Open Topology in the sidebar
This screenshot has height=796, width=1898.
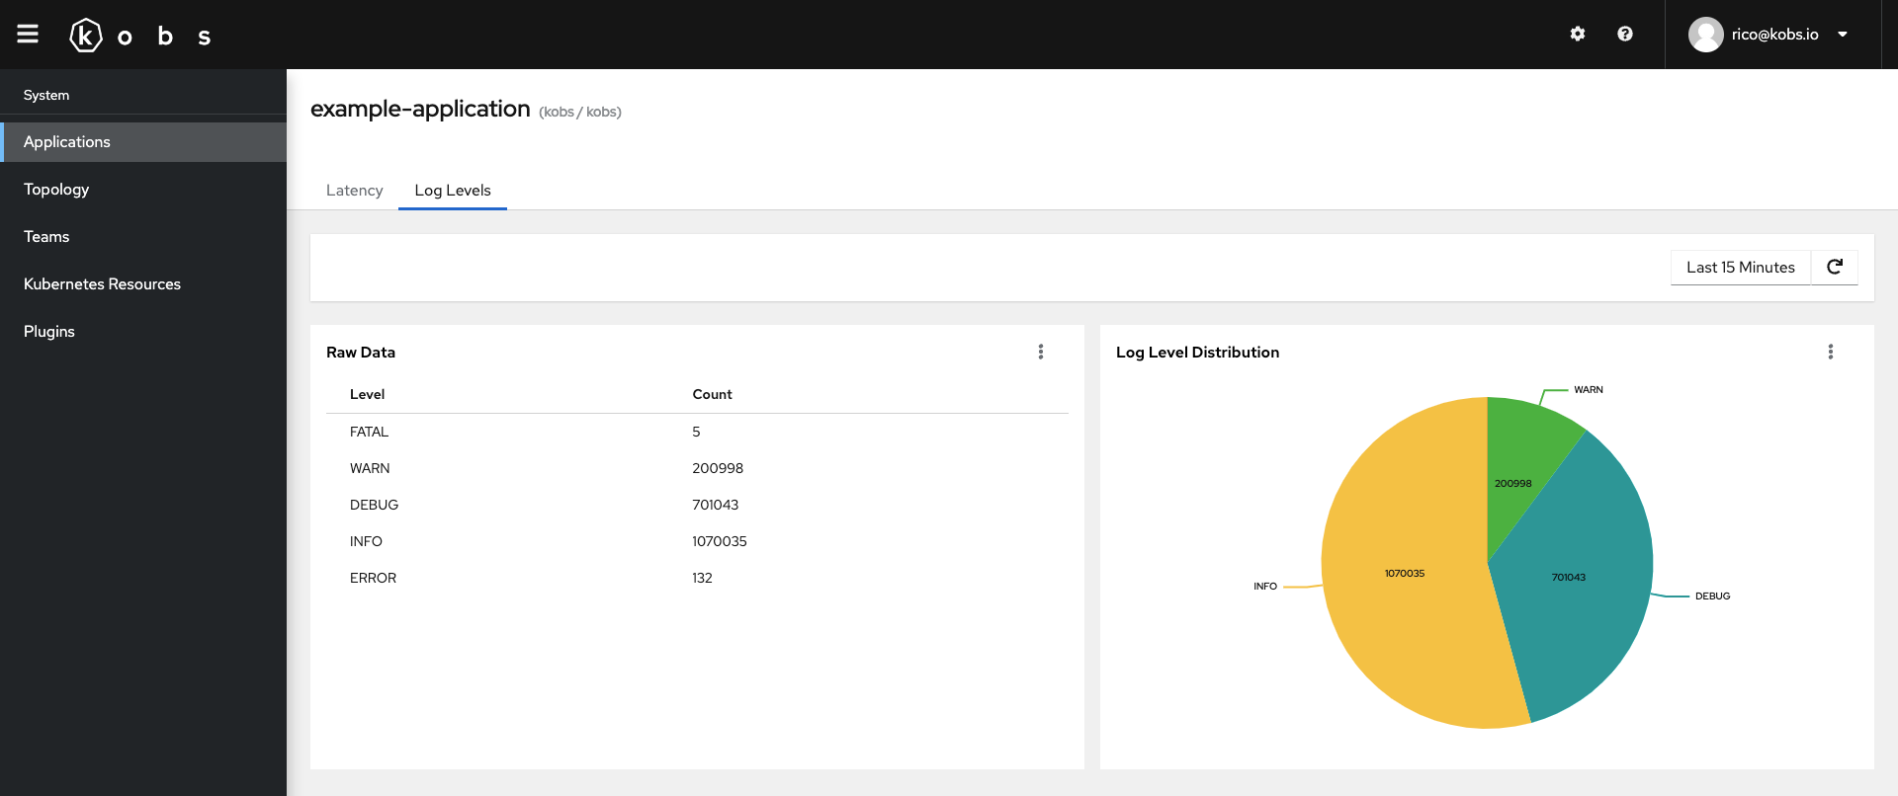143,189
